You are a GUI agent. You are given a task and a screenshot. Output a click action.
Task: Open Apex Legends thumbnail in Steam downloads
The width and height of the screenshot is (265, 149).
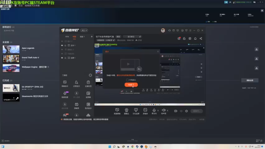tap(11, 49)
